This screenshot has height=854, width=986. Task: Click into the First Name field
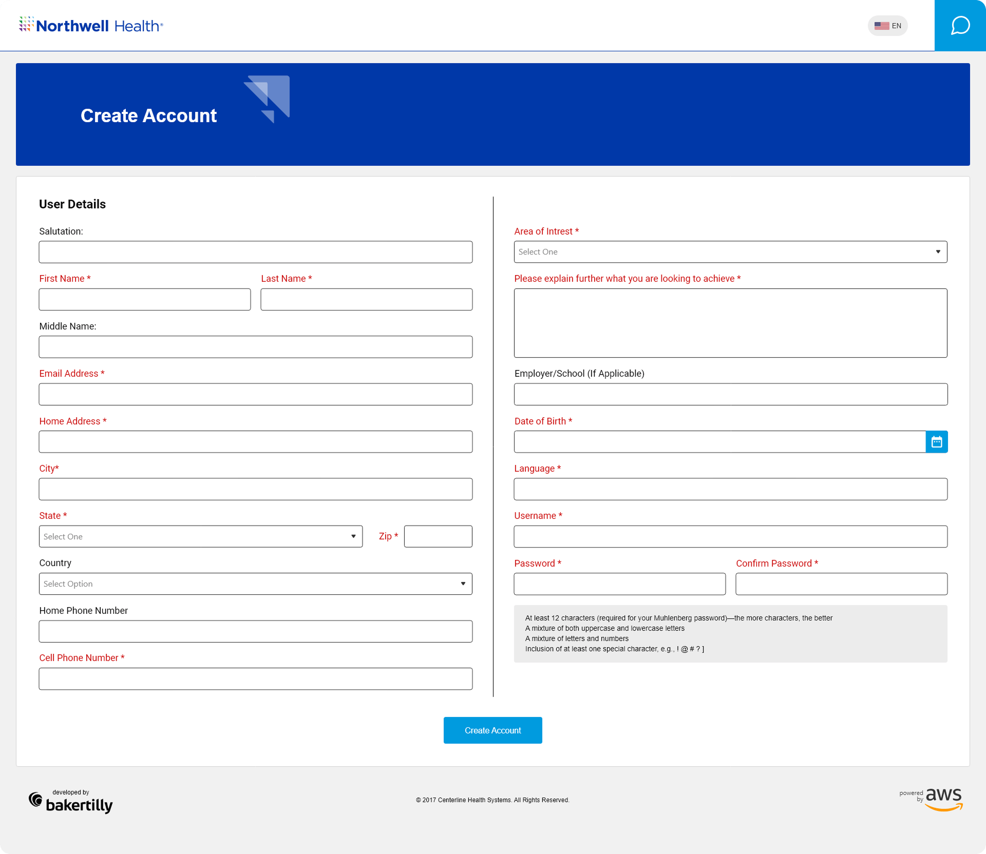(x=144, y=300)
